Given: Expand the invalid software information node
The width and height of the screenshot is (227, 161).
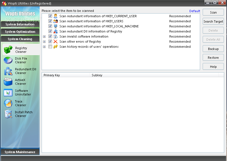Looking at the screenshot, I should 44,36.
